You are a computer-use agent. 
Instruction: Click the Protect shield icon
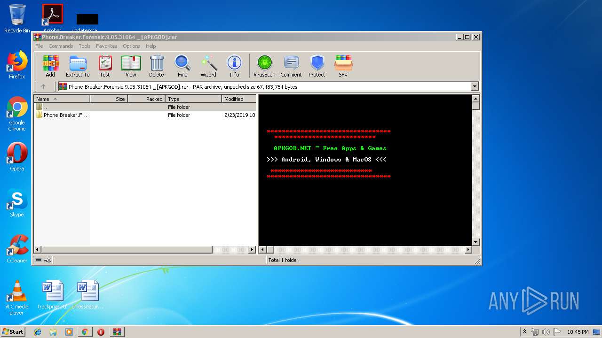point(317,66)
